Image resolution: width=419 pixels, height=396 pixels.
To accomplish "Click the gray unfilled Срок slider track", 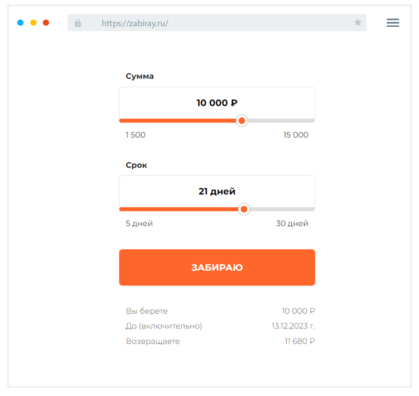I will pos(283,209).
